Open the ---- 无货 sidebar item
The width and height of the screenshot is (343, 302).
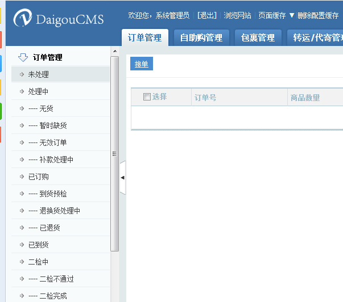(61, 108)
